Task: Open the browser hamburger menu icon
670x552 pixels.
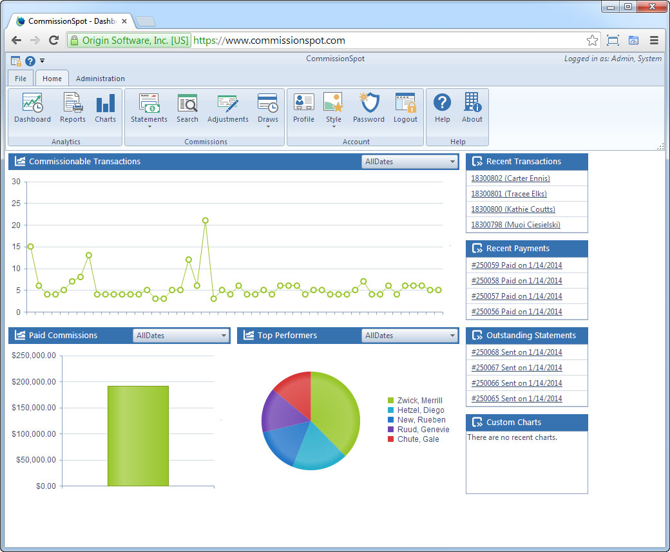Action: [654, 40]
